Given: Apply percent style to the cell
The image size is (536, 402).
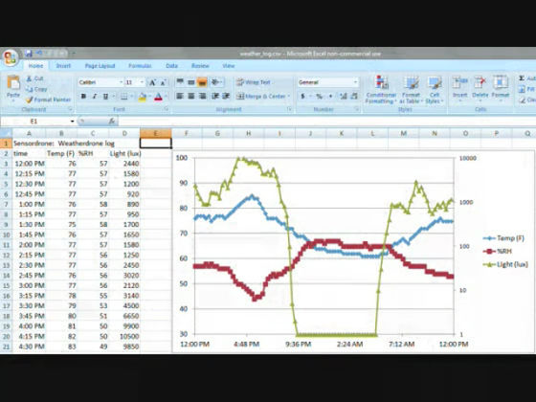Looking at the screenshot, I should click(319, 97).
